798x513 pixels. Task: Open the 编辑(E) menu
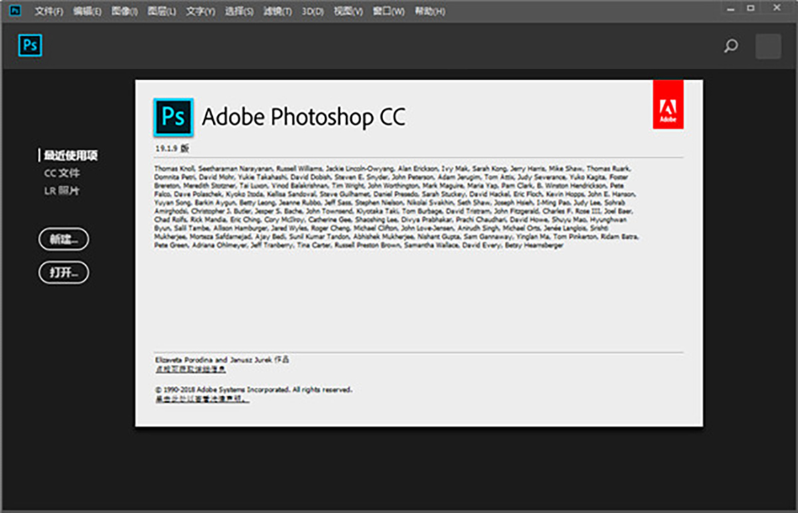click(x=87, y=11)
